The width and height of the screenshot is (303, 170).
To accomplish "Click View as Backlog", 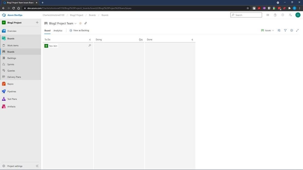I will coord(79,31).
